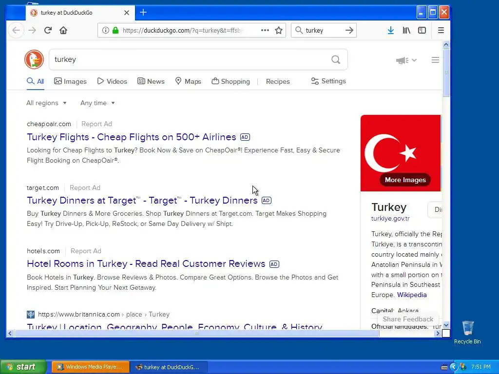Image resolution: width=499 pixels, height=374 pixels.
Task: Switch to Windows Media Player taskbar button
Action: 91,367
